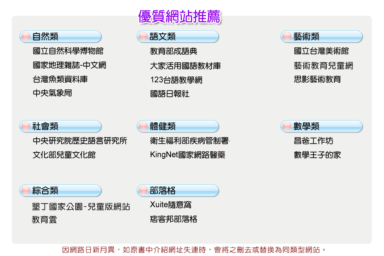Select the 部落格 category label

163,190
